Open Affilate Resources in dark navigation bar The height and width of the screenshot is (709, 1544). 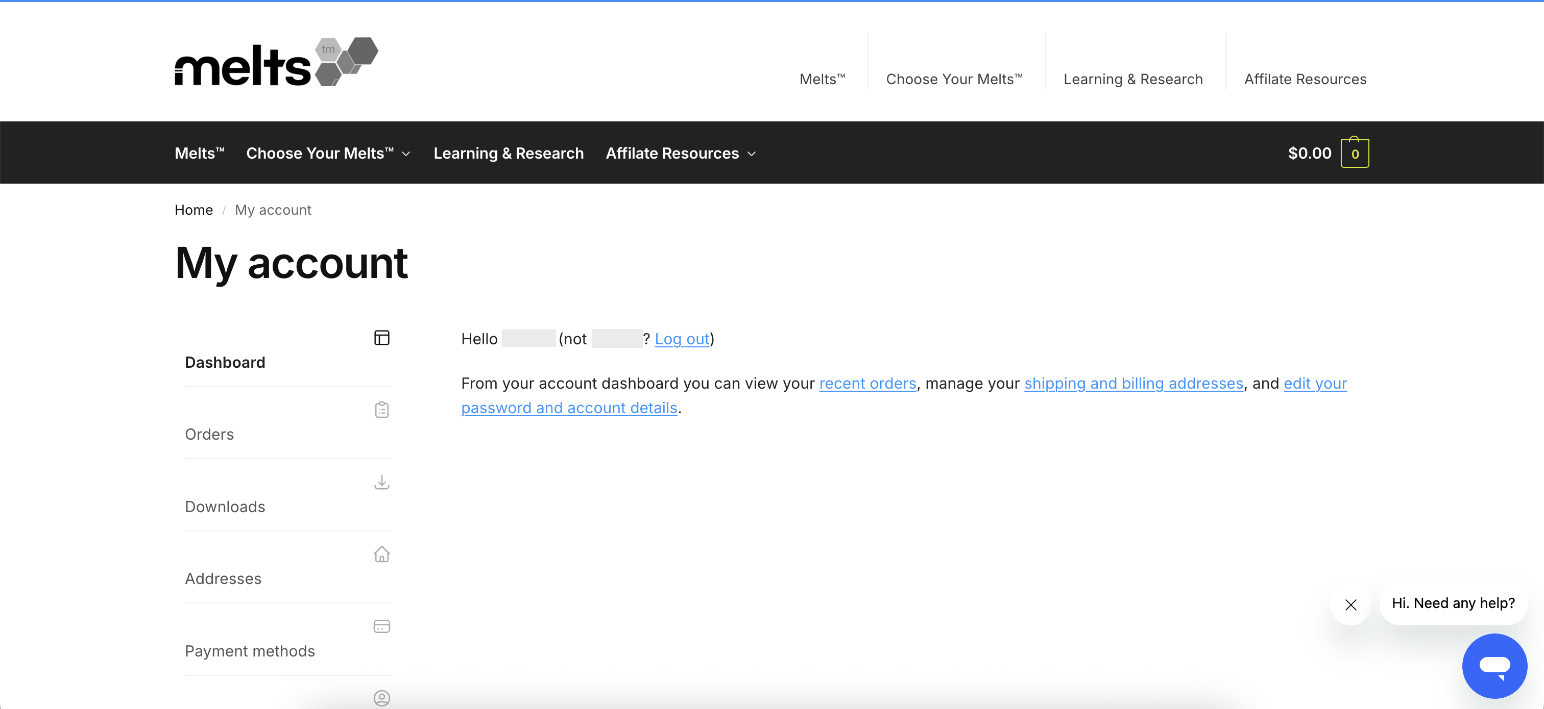[672, 154]
